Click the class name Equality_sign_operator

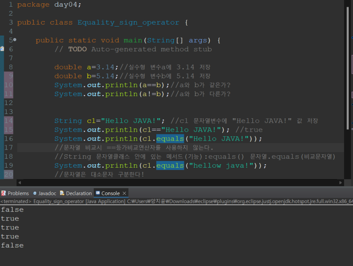point(128,22)
